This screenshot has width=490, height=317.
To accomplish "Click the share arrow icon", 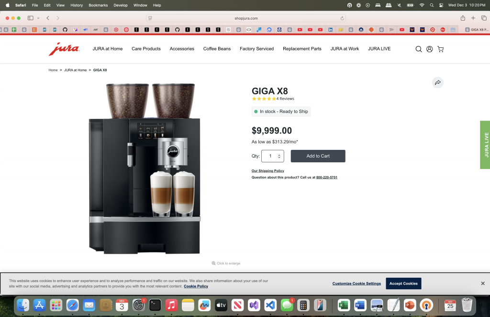I will pos(437,83).
